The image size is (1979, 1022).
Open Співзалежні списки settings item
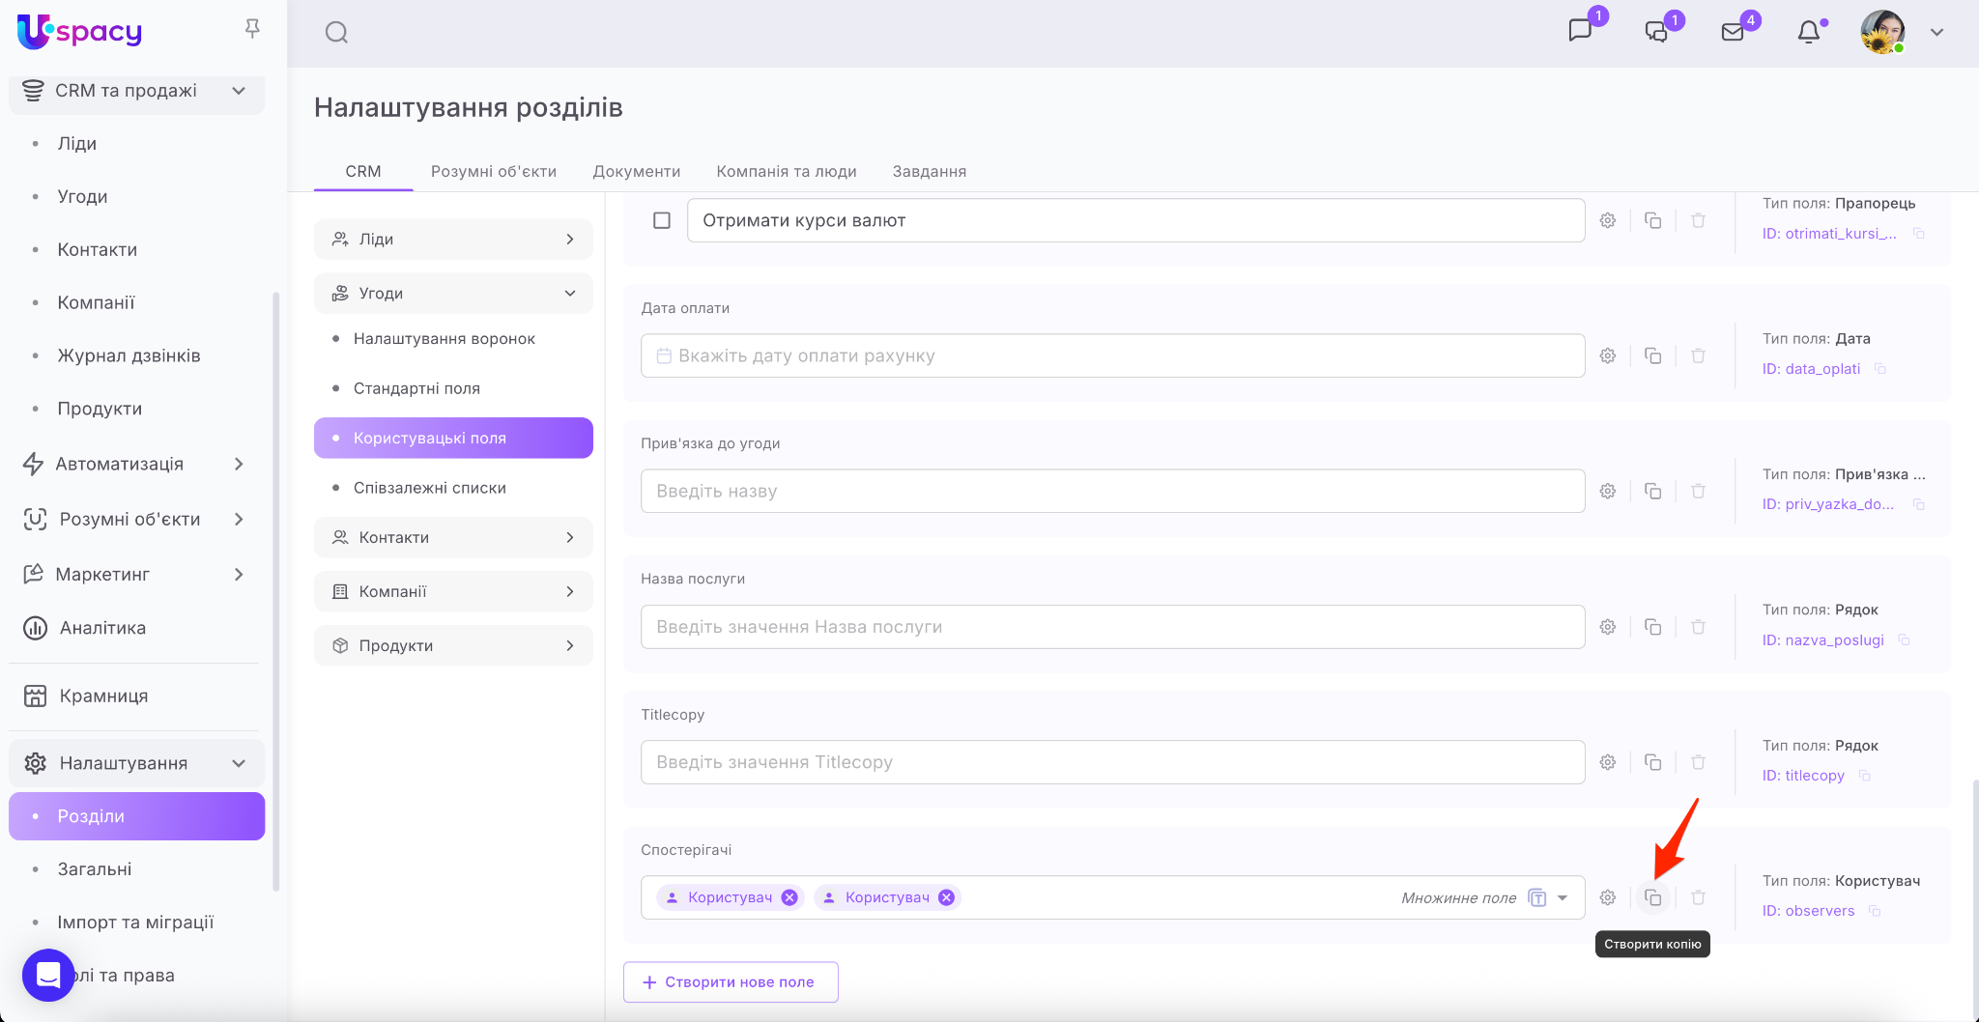(429, 488)
